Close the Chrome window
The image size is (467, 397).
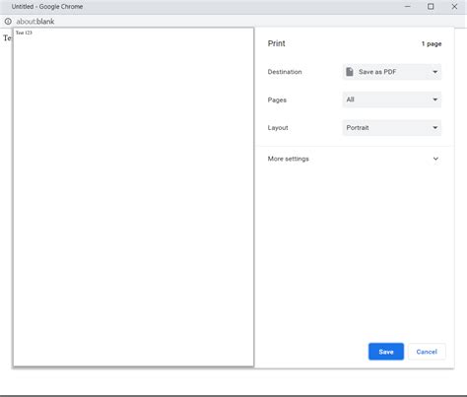click(x=454, y=7)
